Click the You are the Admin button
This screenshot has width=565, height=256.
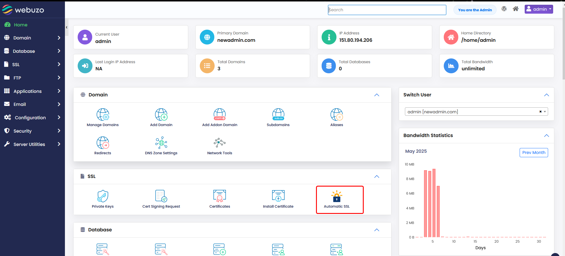click(x=475, y=10)
